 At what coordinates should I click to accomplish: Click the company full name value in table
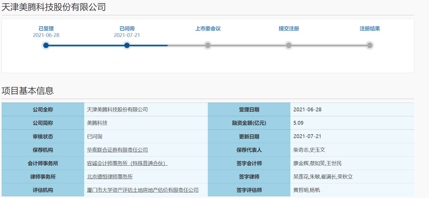point(117,109)
